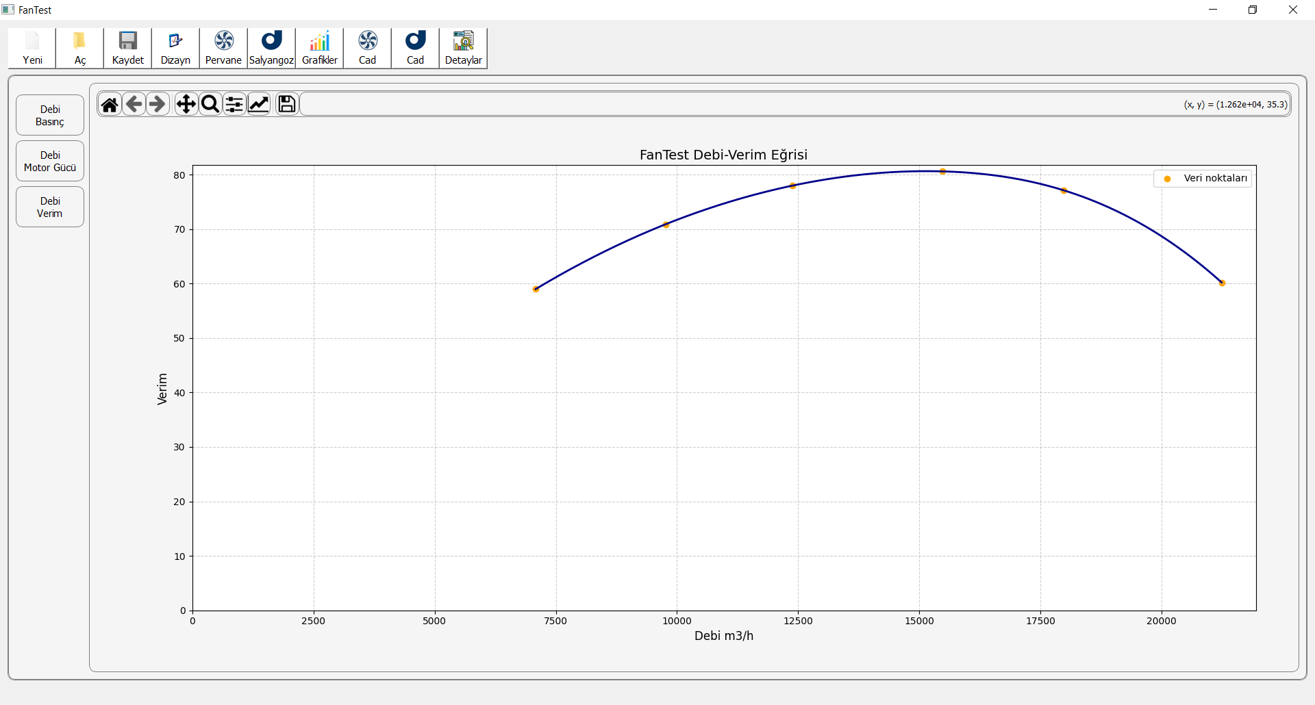
Task: Save the project using Kaydet
Action: pyautogui.click(x=128, y=48)
